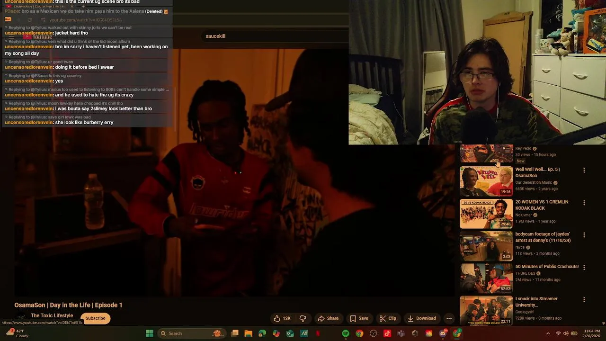
Task: Expand the hidden system tray icons chevron
Action: pyautogui.click(x=548, y=333)
